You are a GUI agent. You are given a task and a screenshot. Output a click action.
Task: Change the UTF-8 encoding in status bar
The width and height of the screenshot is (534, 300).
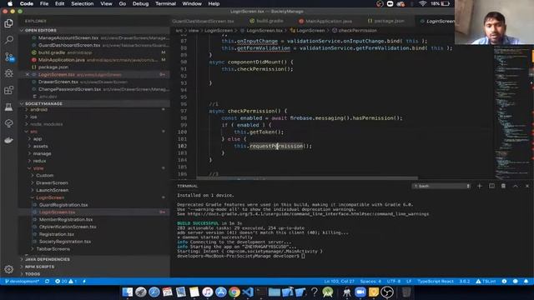tap(394, 282)
